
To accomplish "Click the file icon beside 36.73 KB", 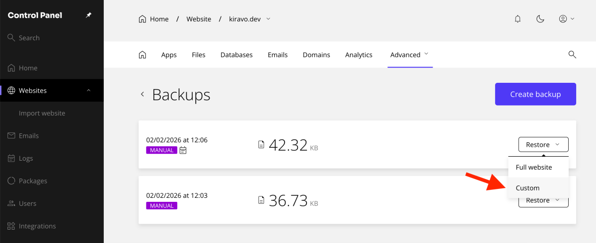I will pyautogui.click(x=261, y=200).
